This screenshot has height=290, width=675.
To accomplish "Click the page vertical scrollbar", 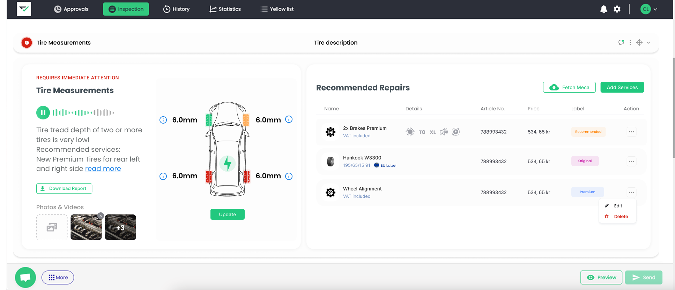I will (674, 108).
